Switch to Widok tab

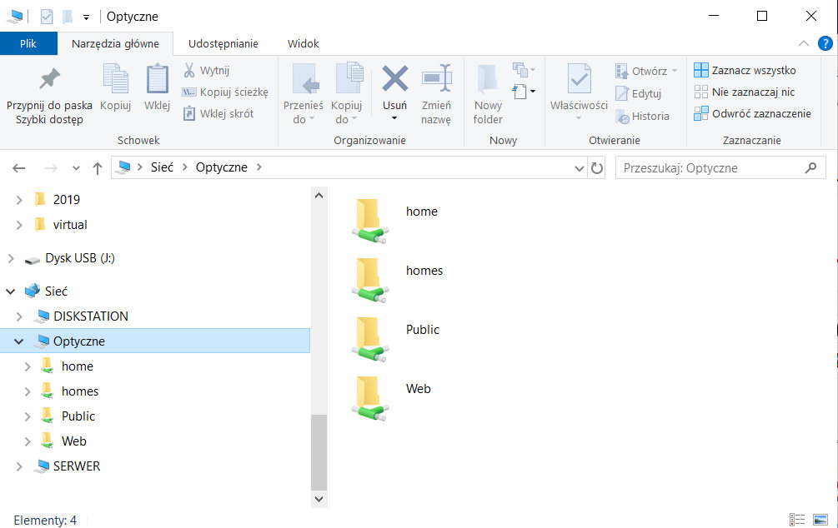coord(303,44)
